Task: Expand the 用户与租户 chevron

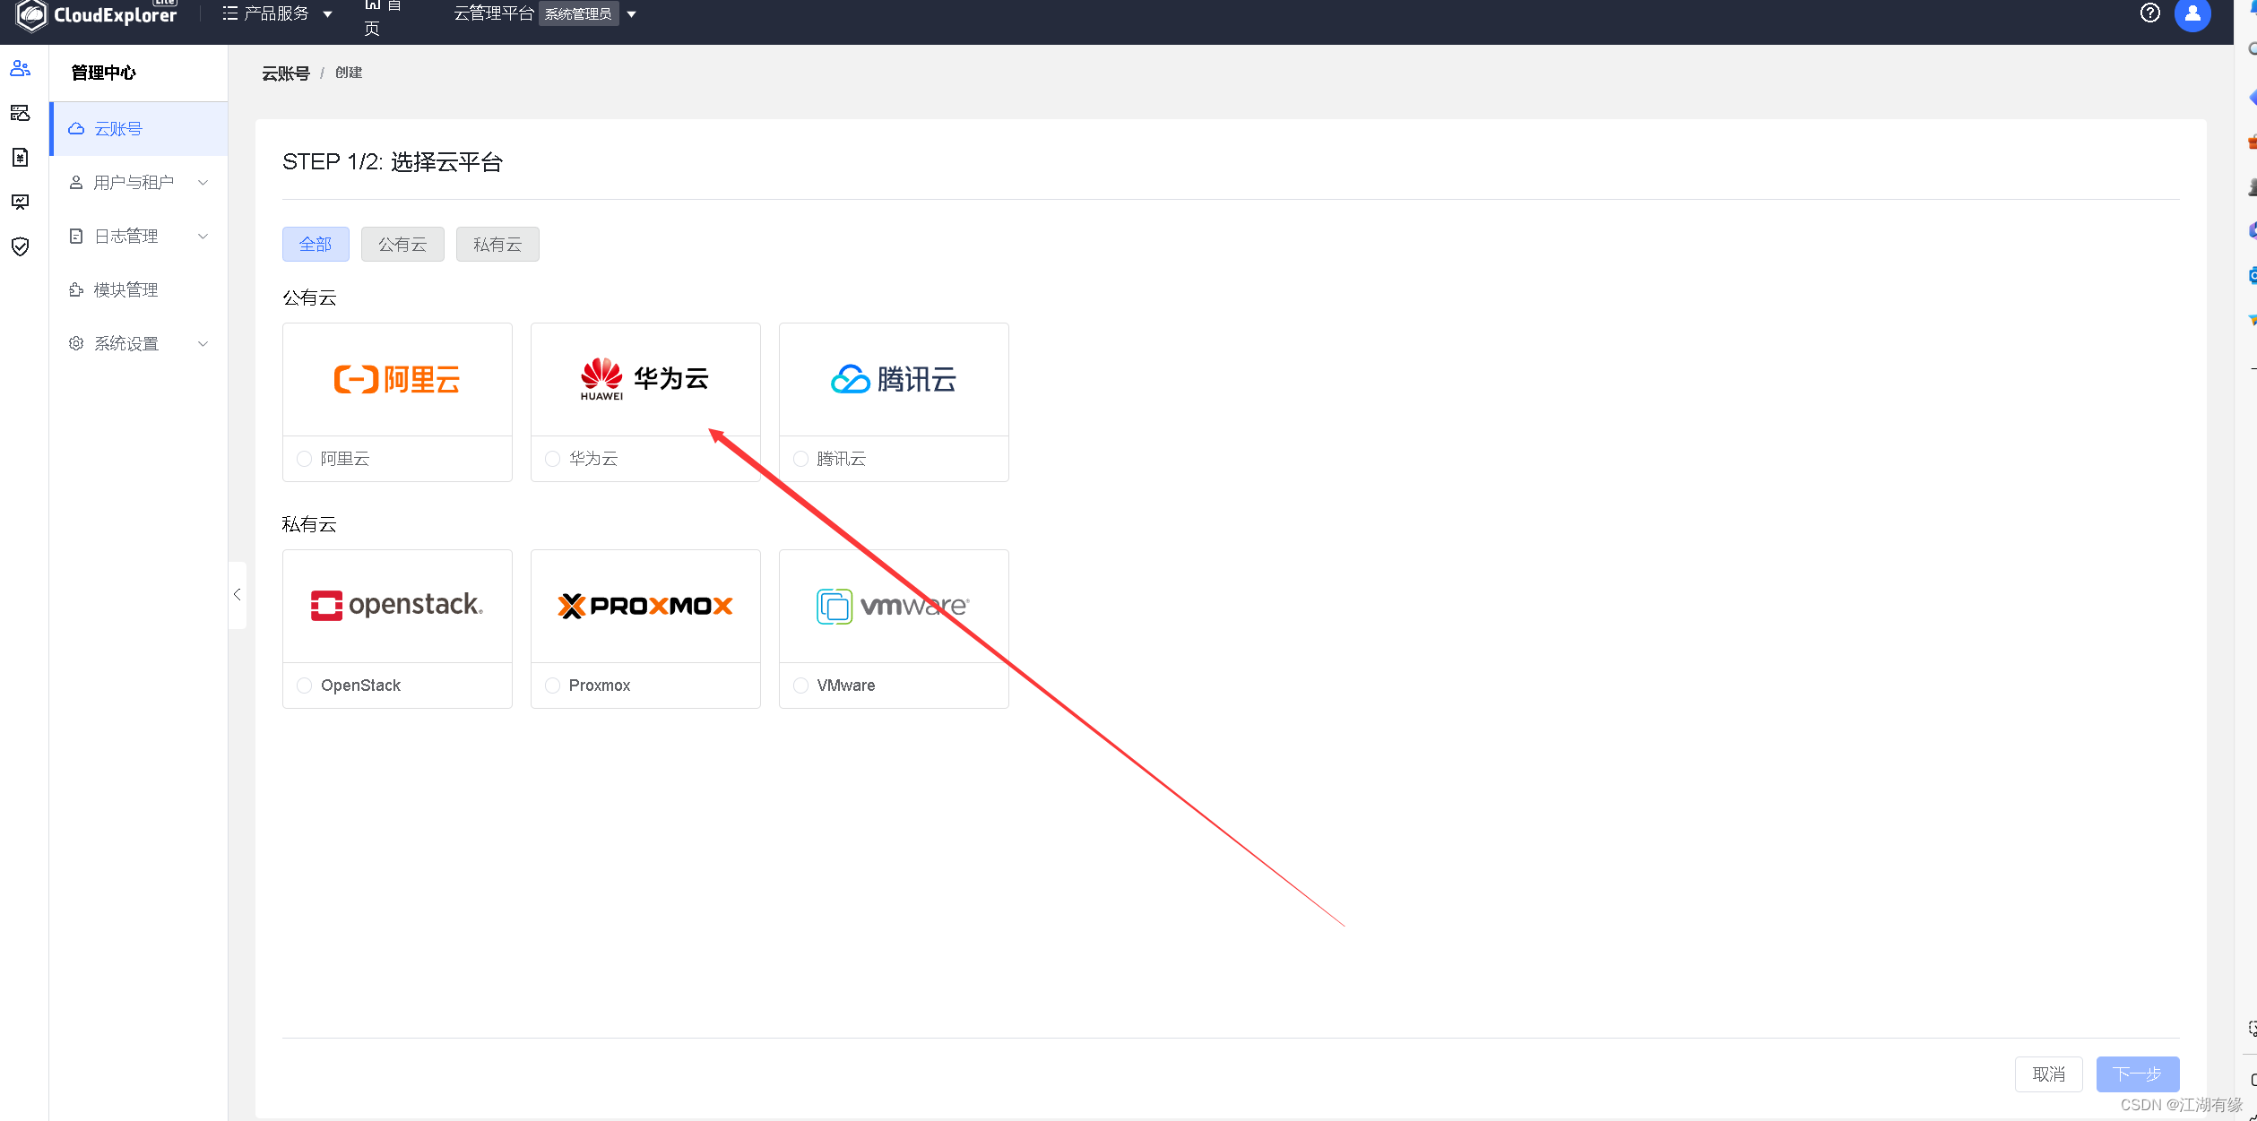Action: coord(203,183)
